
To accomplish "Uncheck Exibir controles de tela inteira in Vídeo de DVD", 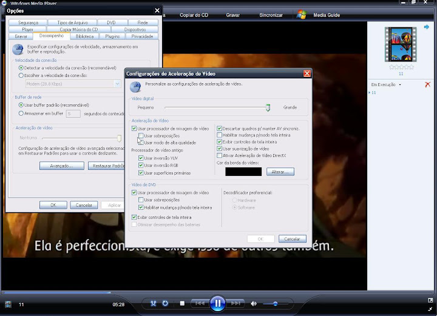I will (134, 217).
